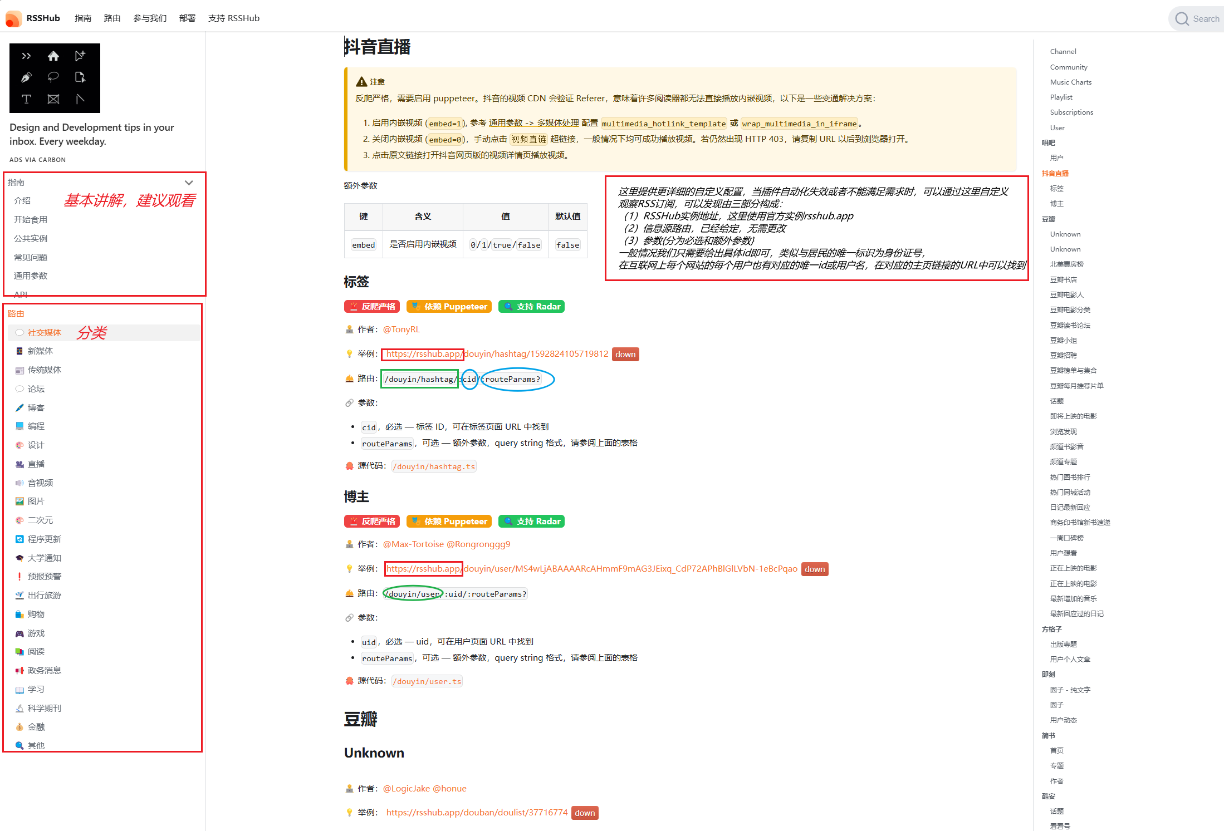The width and height of the screenshot is (1224, 831).
Task: Open the 参与我们 top menu item
Action: (150, 18)
